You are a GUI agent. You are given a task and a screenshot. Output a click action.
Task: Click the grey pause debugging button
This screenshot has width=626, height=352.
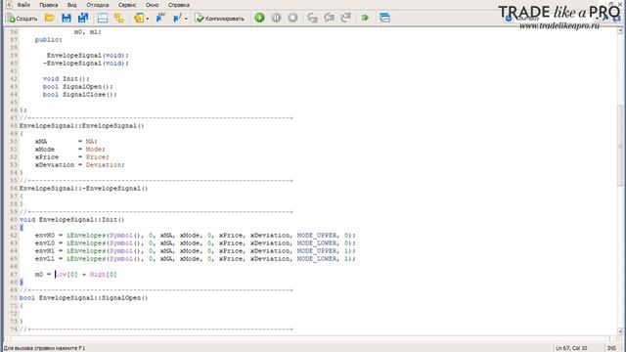(x=276, y=18)
